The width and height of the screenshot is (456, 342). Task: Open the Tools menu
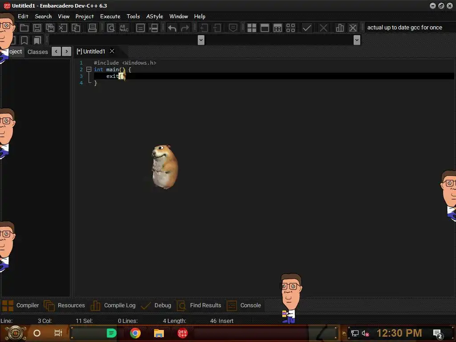coord(133,16)
